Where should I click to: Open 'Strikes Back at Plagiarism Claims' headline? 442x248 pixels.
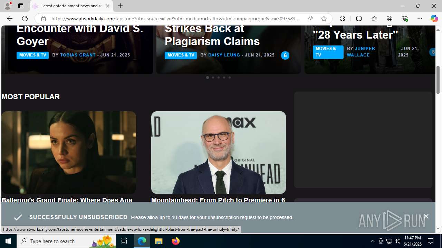tap(212, 34)
